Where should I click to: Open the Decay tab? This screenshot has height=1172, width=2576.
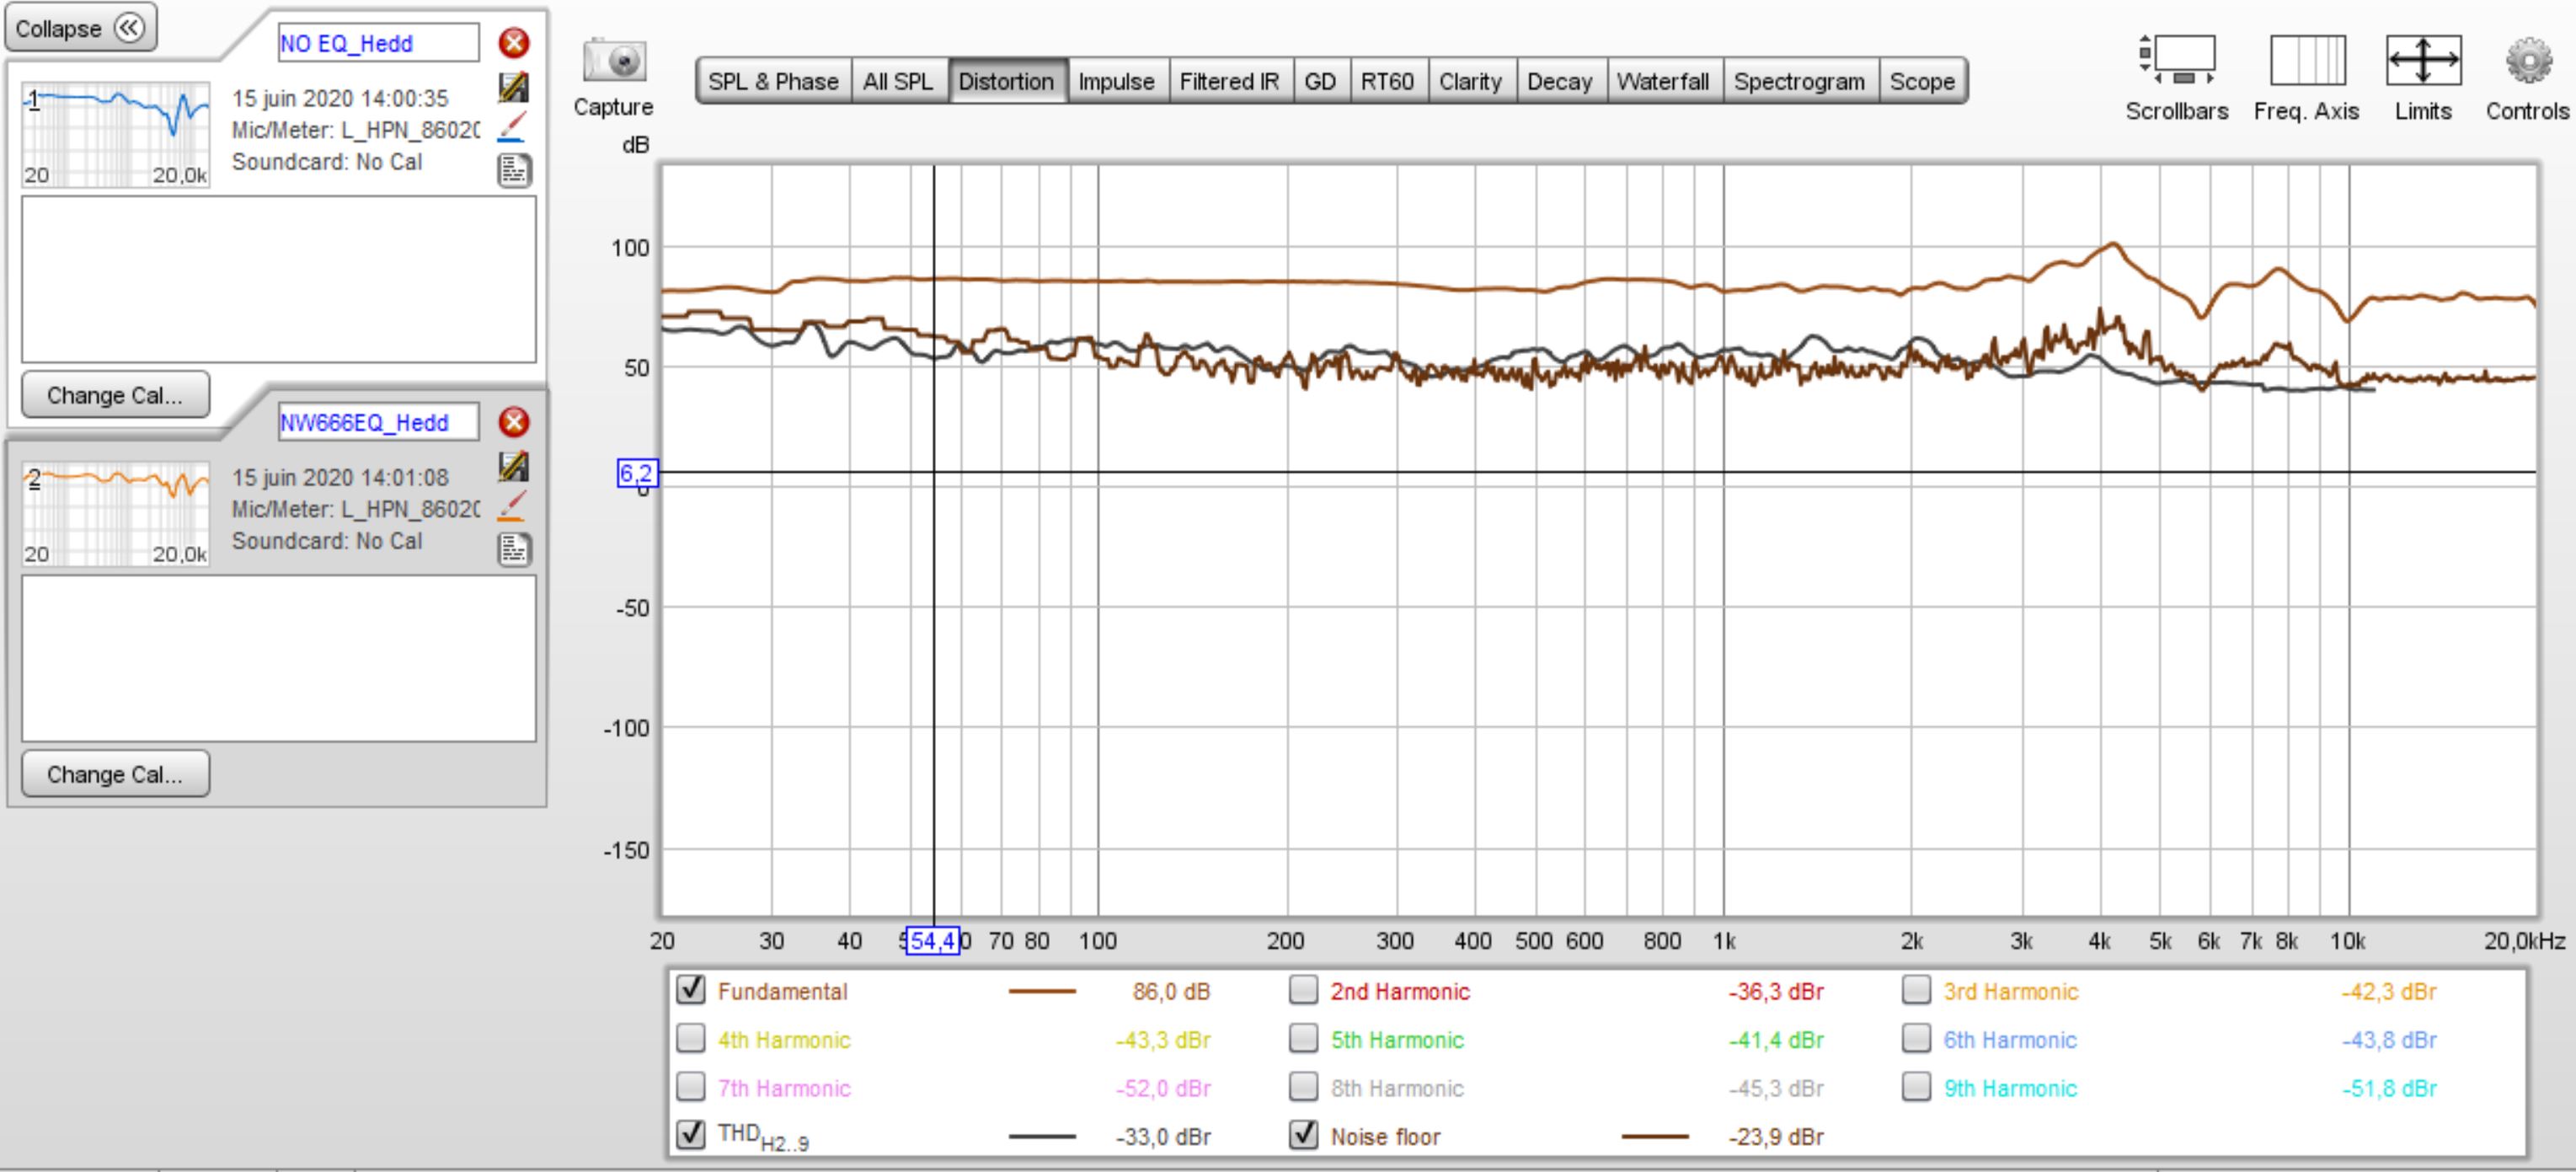click(1559, 81)
